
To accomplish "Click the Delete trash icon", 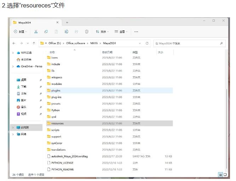I will point(87,32).
